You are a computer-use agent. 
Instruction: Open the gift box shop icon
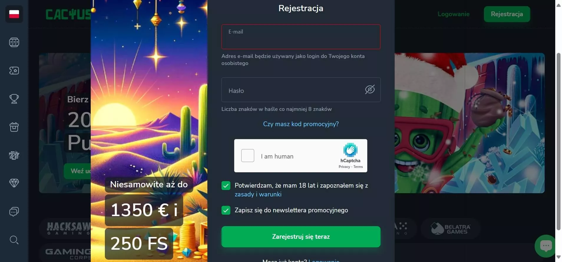point(14,127)
